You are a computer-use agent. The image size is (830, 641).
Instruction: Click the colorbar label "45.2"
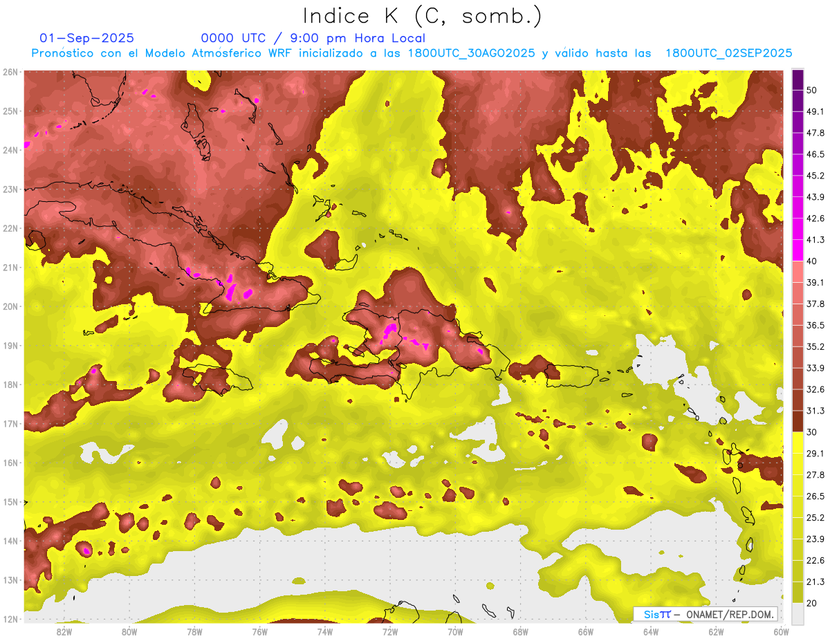815,176
